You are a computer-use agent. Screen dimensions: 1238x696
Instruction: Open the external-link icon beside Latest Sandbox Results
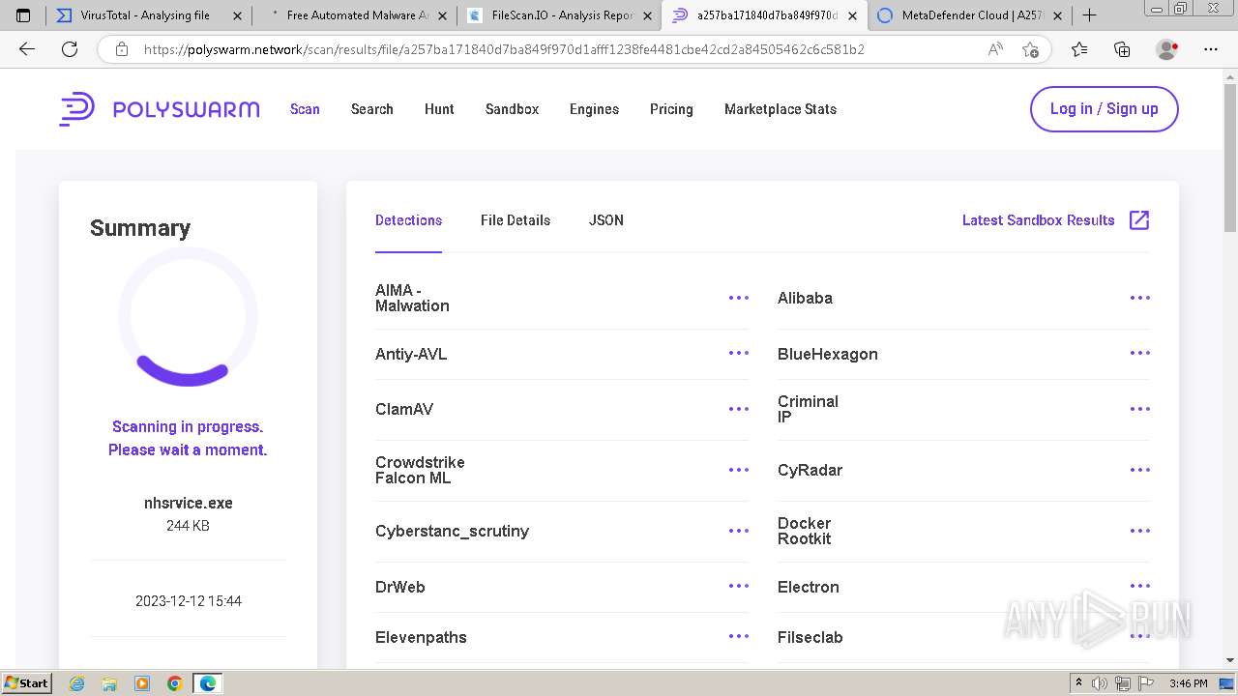click(1139, 220)
